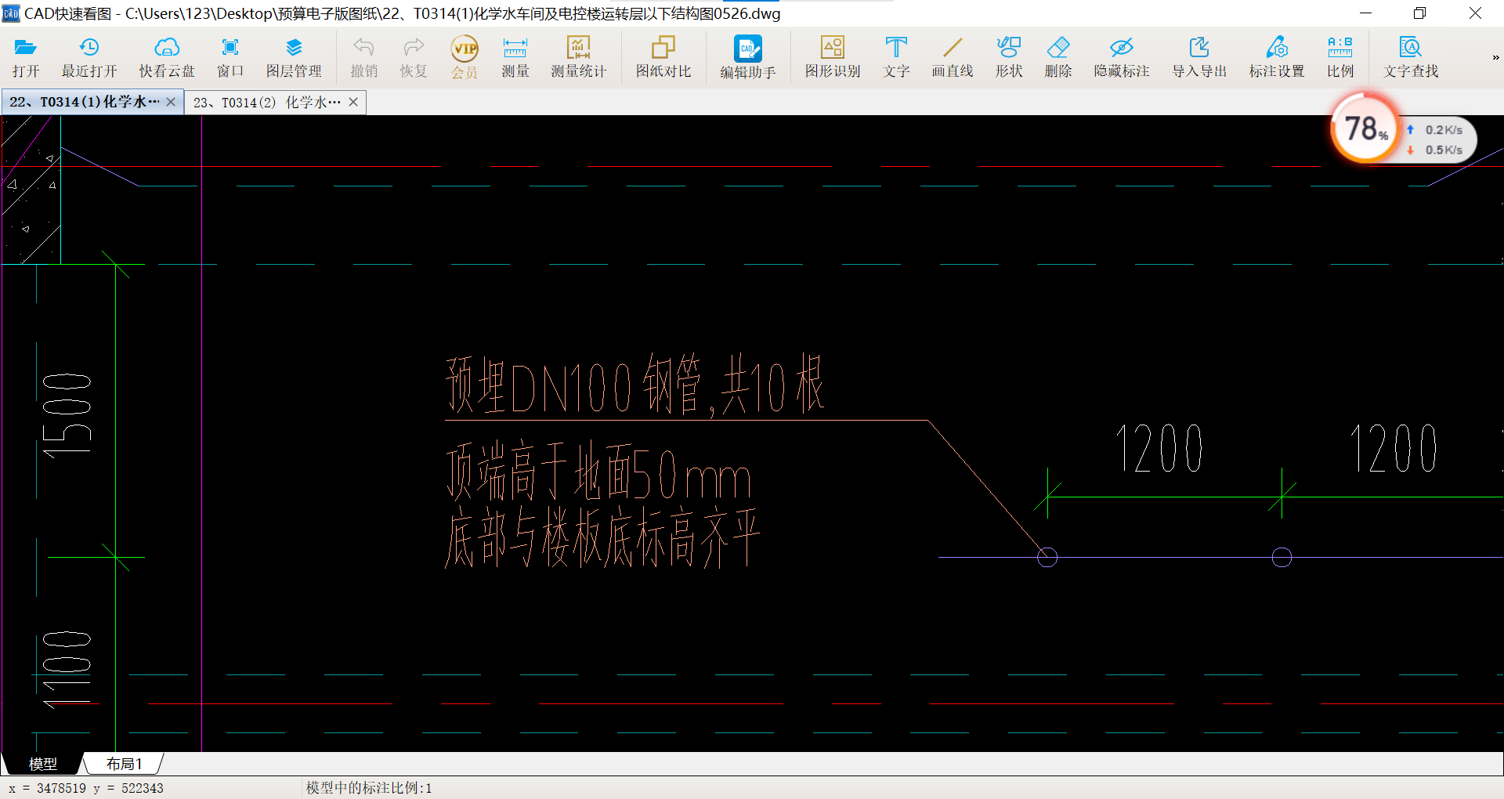Image resolution: width=1504 pixels, height=799 pixels.
Task: Select the 模型 model tab
Action: [x=42, y=764]
